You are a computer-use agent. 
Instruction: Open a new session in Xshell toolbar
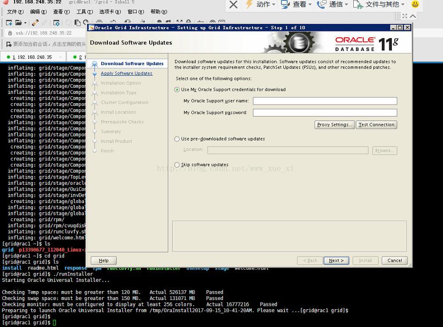click(x=8, y=22)
